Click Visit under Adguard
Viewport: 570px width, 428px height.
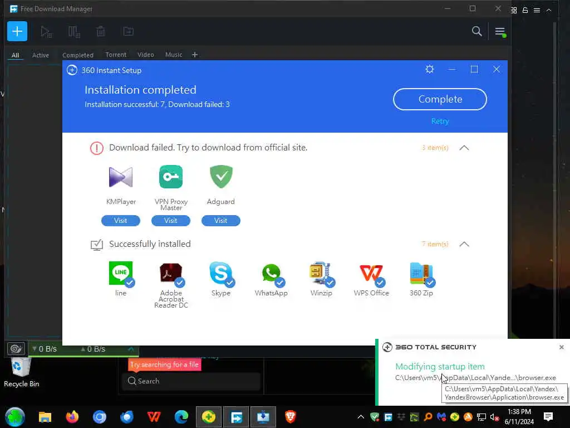click(221, 221)
